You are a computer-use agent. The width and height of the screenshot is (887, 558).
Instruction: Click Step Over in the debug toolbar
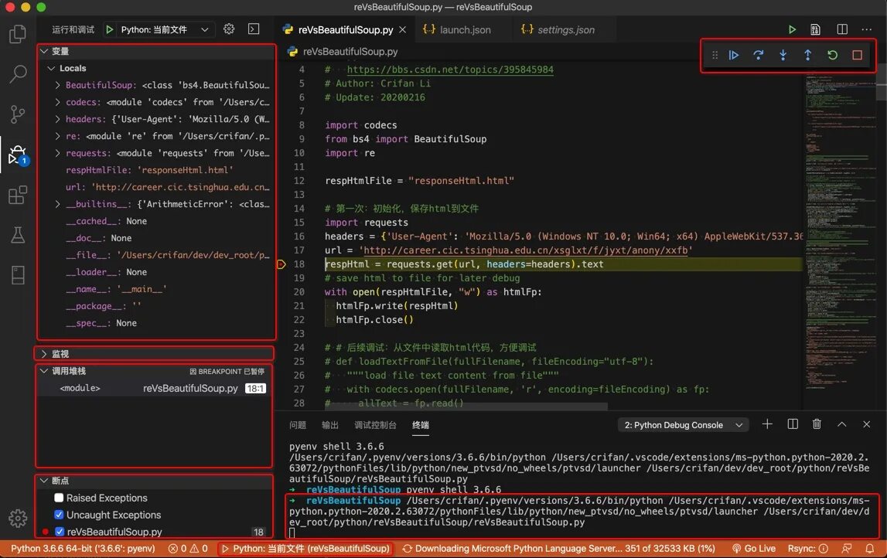coord(758,55)
